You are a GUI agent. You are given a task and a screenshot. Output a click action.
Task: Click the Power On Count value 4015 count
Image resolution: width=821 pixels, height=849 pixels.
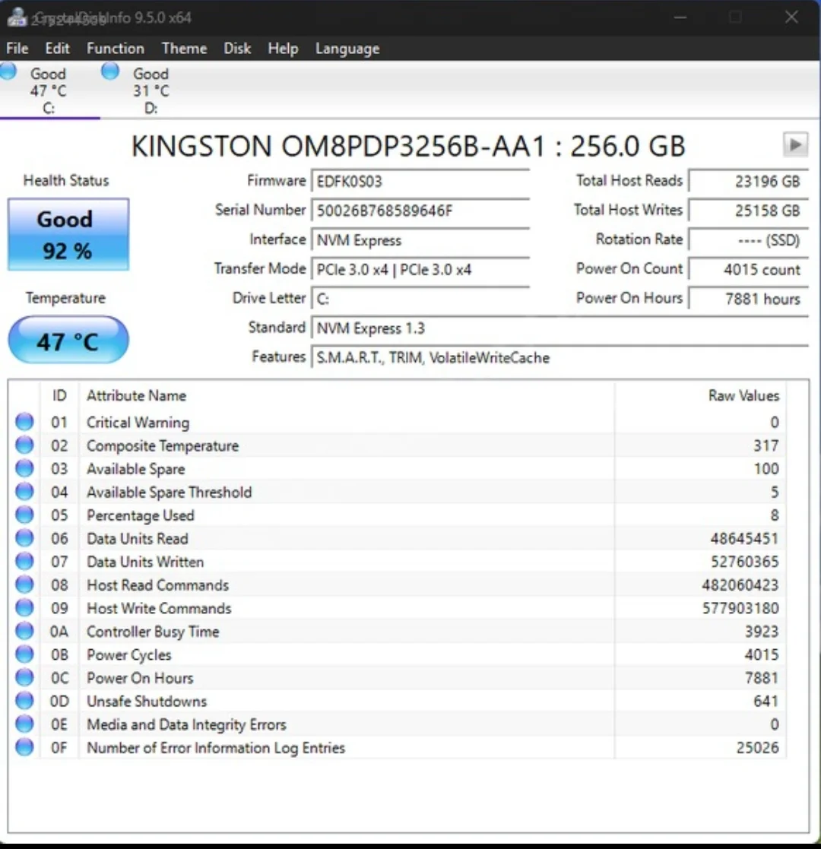point(749,269)
